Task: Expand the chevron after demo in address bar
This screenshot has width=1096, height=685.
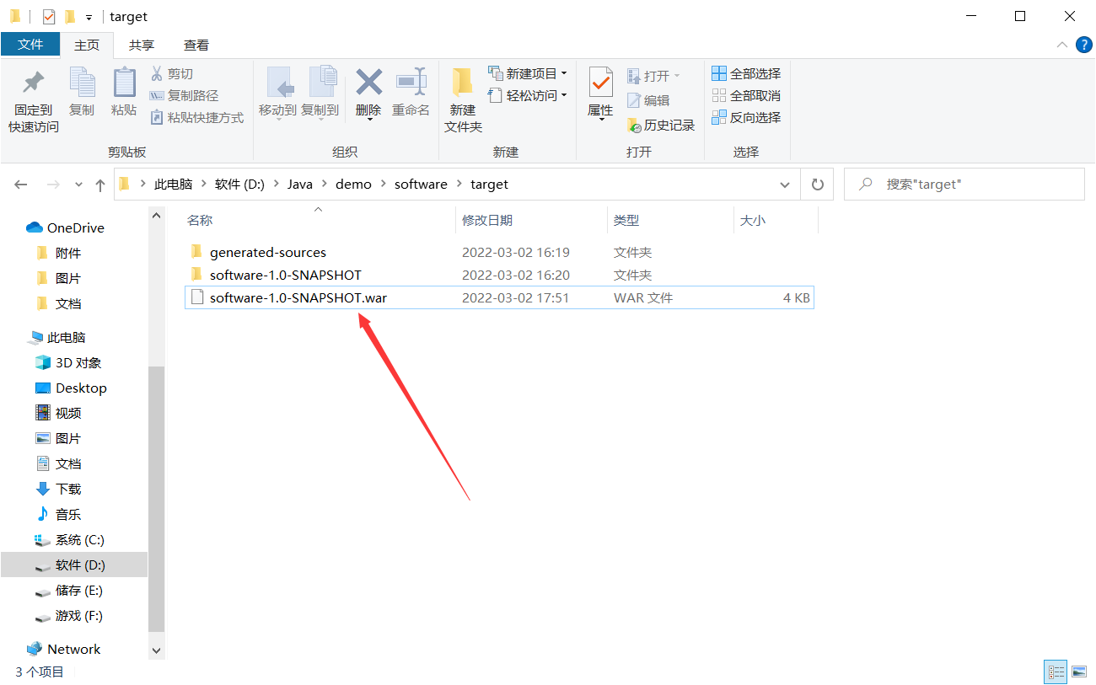Action: (x=383, y=185)
